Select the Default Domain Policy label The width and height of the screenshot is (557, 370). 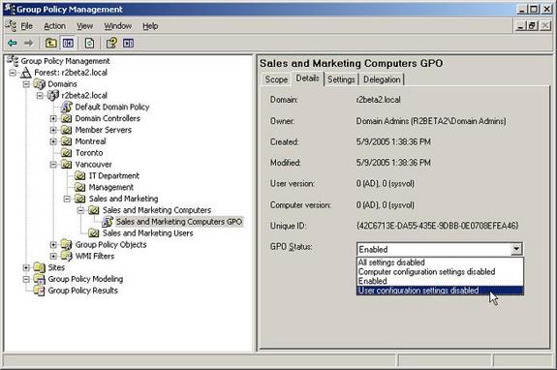(x=112, y=107)
